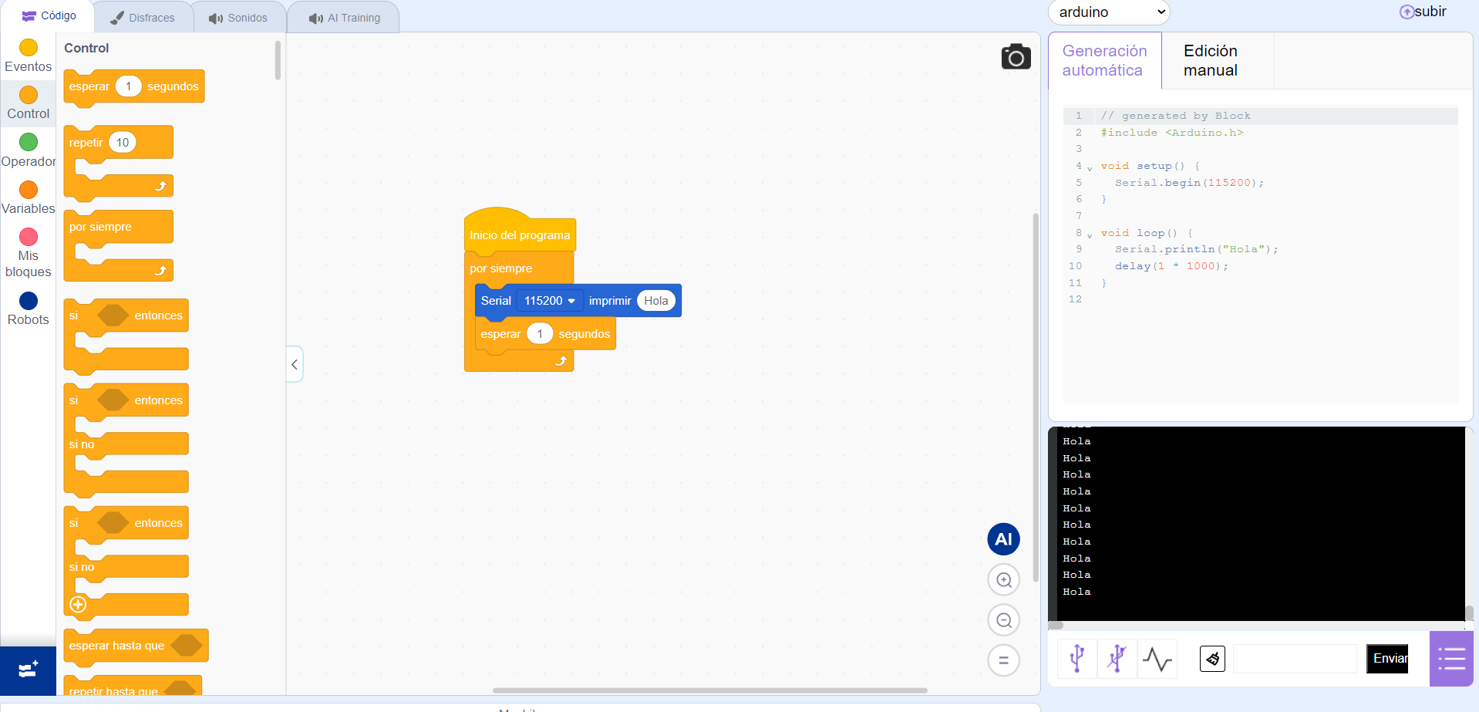
Task: Click the repetir count value 10
Action: click(x=123, y=143)
